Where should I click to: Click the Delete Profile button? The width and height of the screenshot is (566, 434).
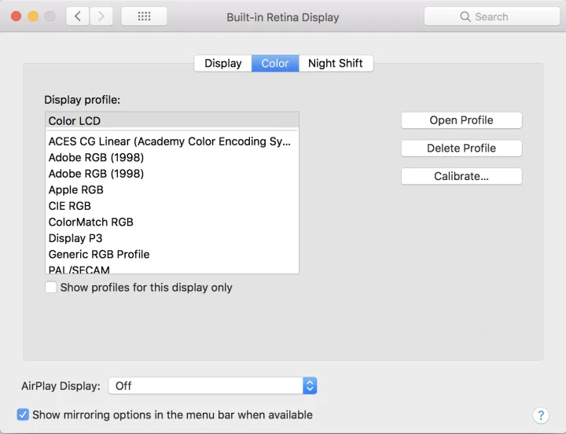click(461, 148)
